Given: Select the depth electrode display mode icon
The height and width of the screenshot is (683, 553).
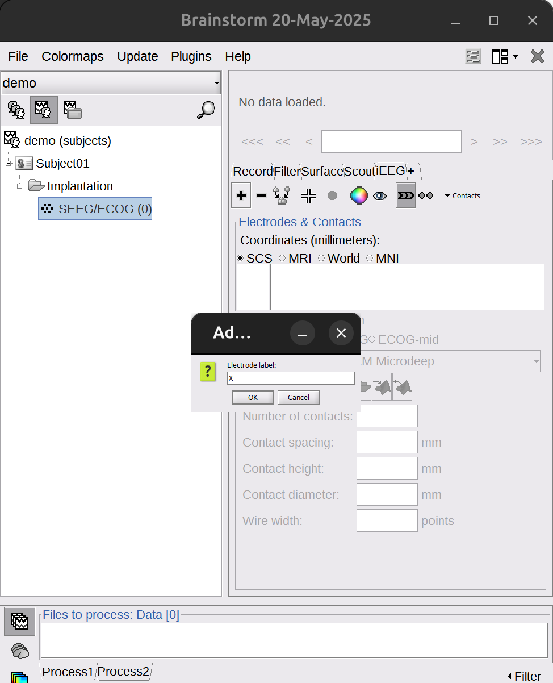Looking at the screenshot, I should point(405,195).
